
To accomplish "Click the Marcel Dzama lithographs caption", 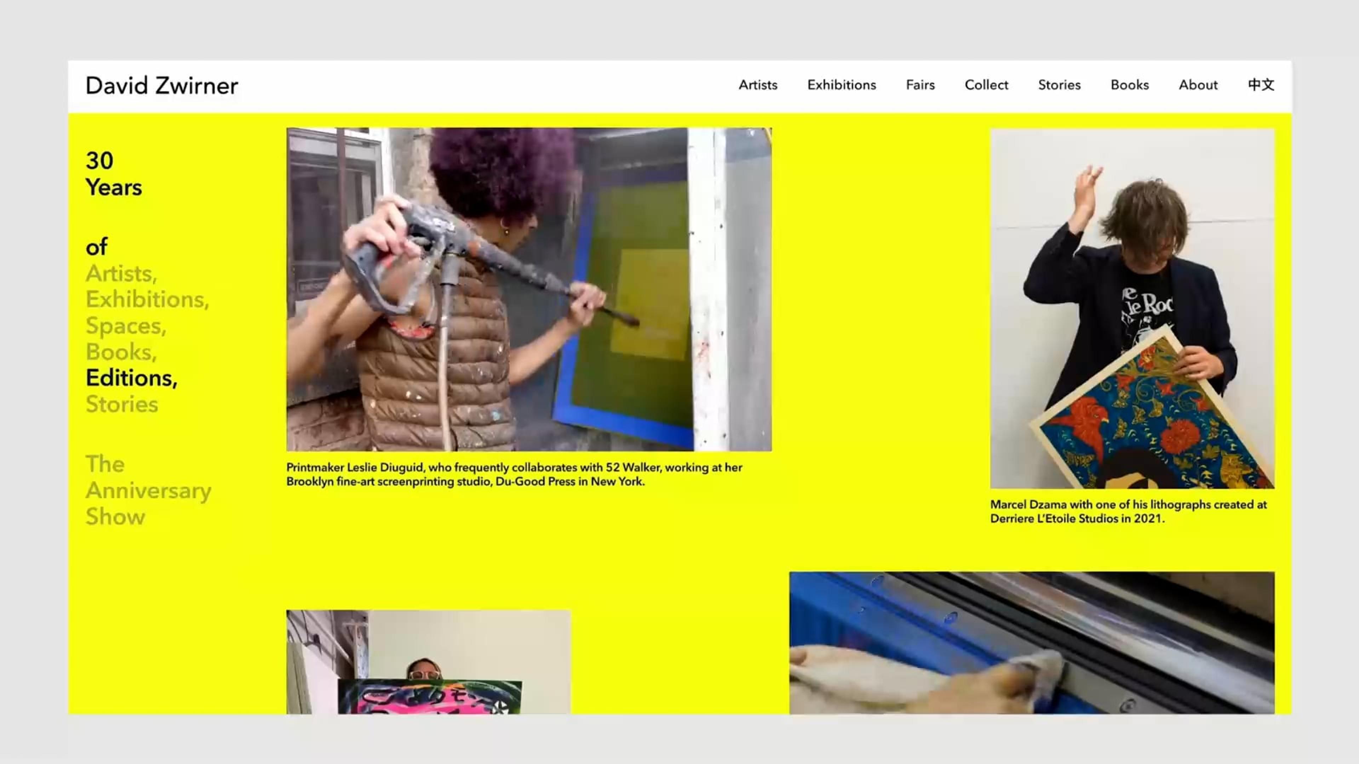I will [x=1129, y=511].
